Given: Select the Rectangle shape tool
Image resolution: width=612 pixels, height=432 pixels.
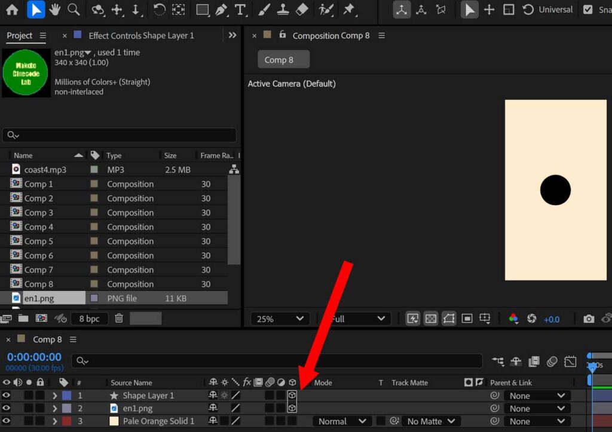Looking at the screenshot, I should click(x=202, y=10).
